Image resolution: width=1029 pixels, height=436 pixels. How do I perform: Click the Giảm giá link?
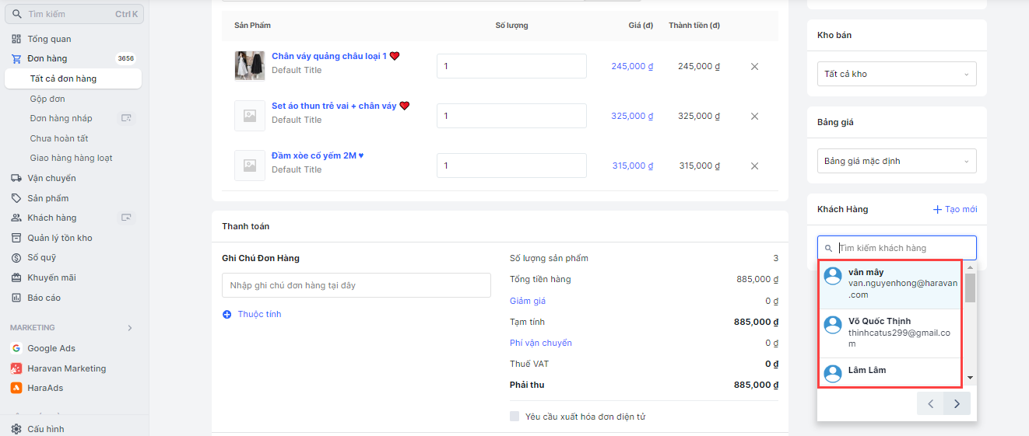click(528, 301)
